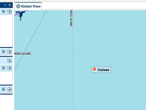Click plus icon in fourth side panel section

click(x=3, y=68)
